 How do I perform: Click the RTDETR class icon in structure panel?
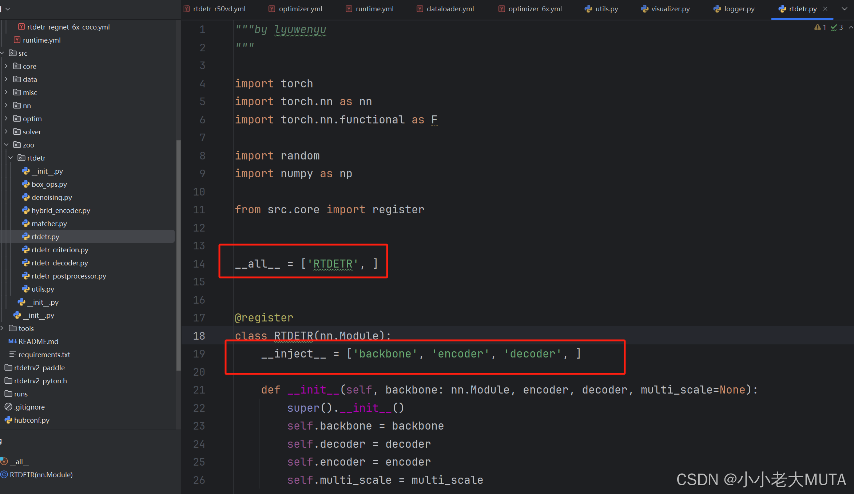[4, 475]
